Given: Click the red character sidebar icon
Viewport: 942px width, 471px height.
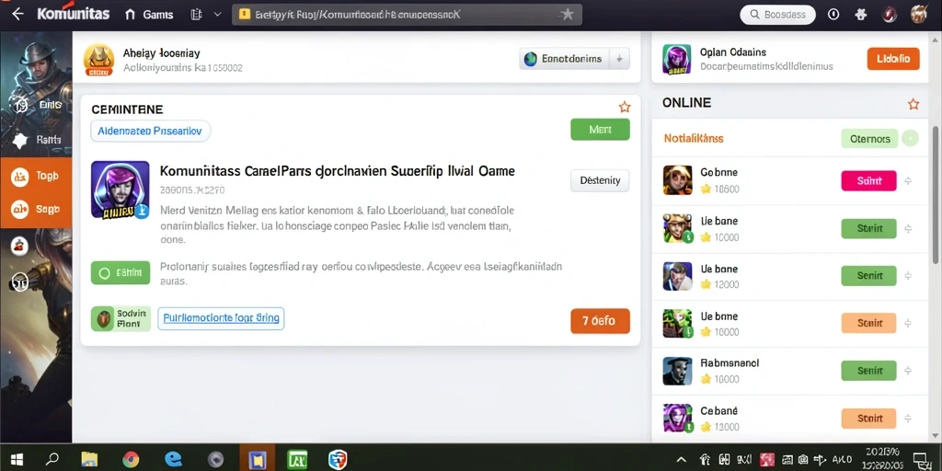Looking at the screenshot, I should tap(20, 246).
